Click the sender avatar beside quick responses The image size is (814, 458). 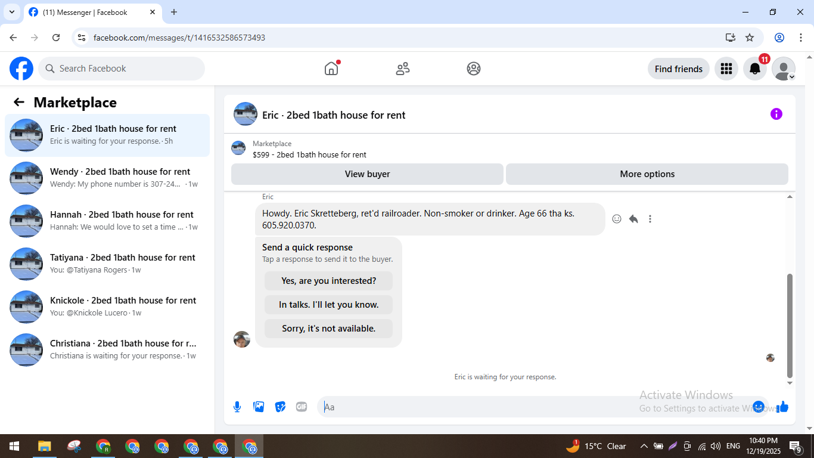tap(242, 339)
